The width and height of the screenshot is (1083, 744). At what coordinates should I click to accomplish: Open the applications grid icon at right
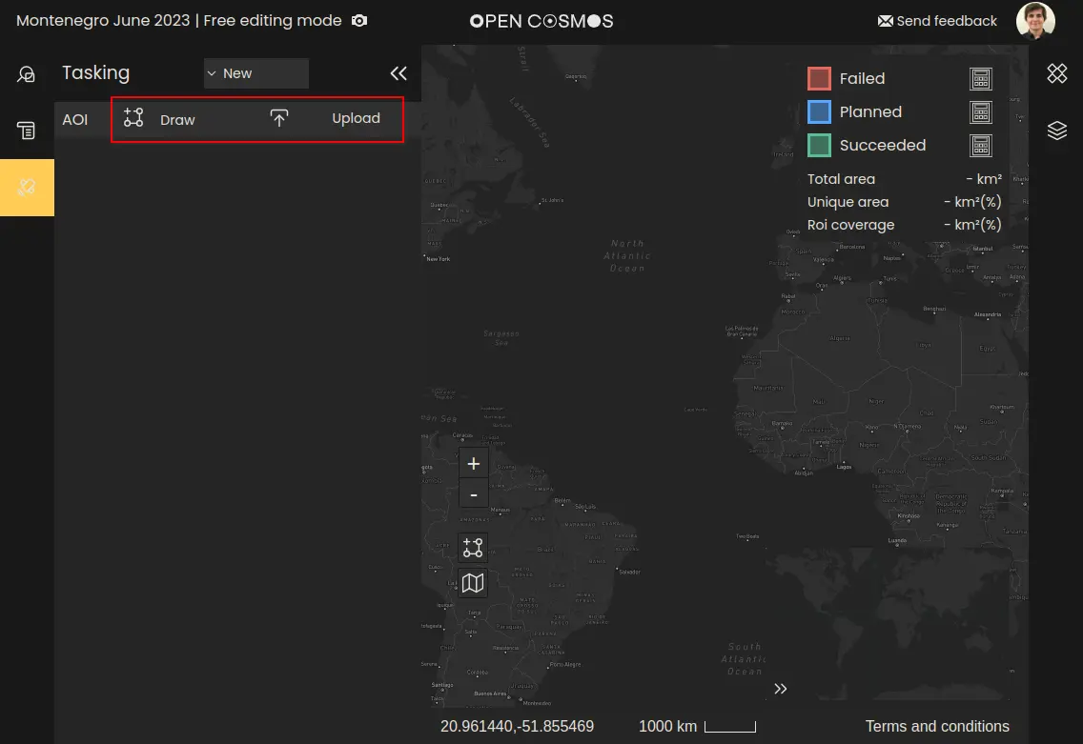(1056, 73)
